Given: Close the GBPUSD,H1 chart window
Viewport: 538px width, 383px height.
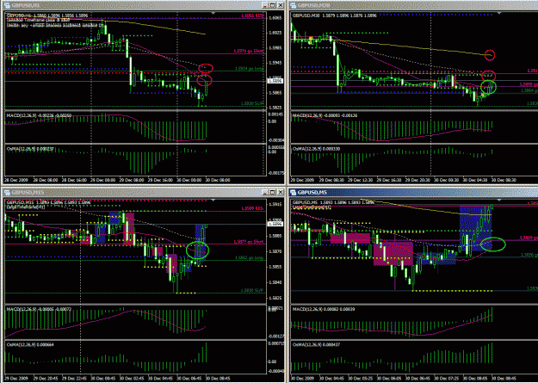Looking at the screenshot, I should [x=281, y=5].
